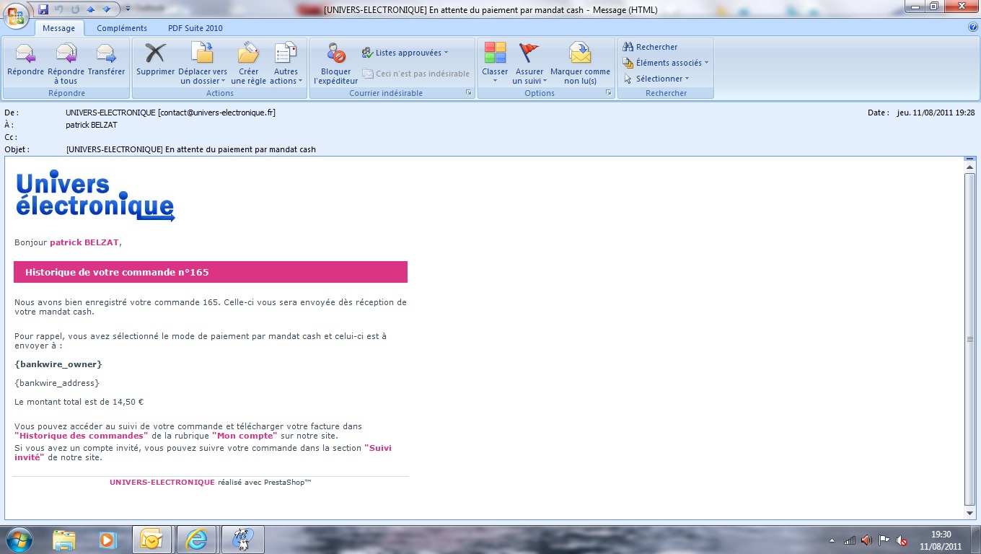Click the pink "Historique de votre commande n°165" header
The image size is (981, 554).
[x=211, y=272]
